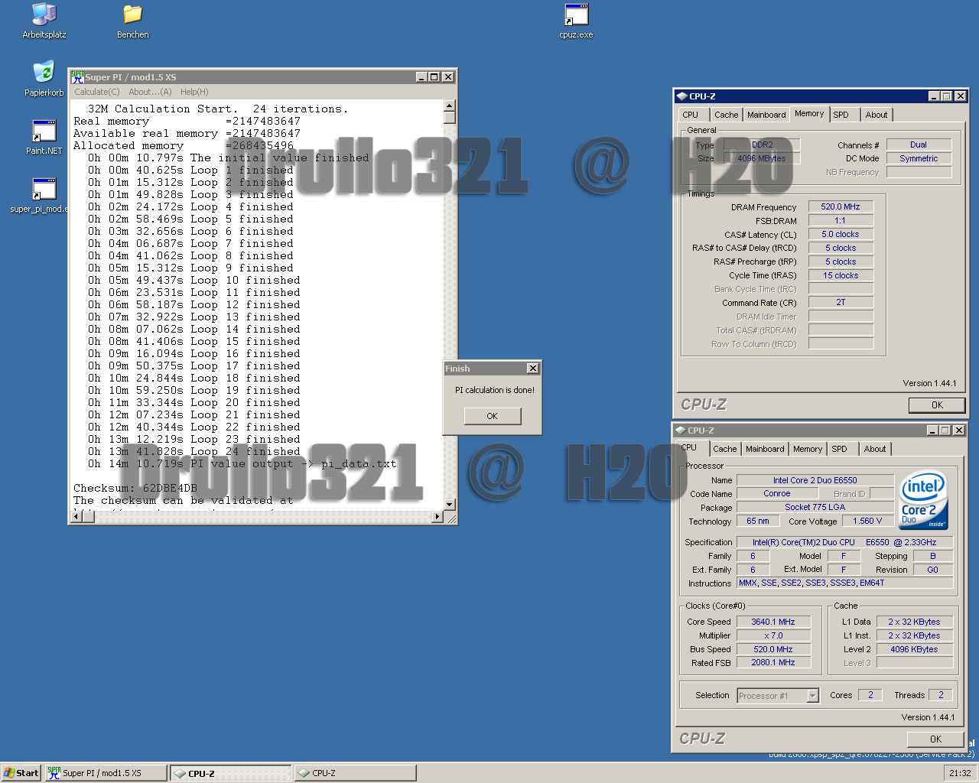Click the DC Mode Symmetric value
The width and height of the screenshot is (979, 783).
[919, 158]
